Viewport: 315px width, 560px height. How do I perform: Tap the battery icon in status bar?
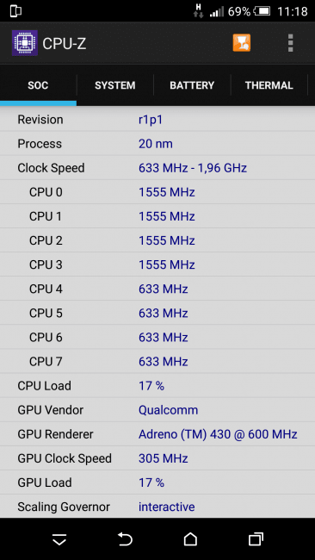(x=262, y=11)
